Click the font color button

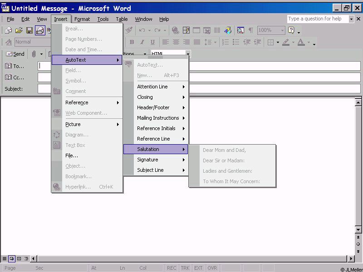click(301, 42)
